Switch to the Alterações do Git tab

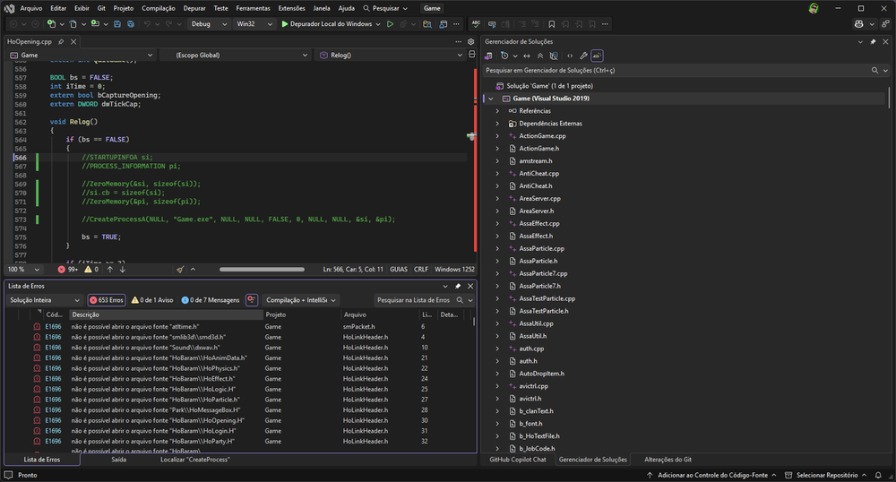pyautogui.click(x=668, y=460)
